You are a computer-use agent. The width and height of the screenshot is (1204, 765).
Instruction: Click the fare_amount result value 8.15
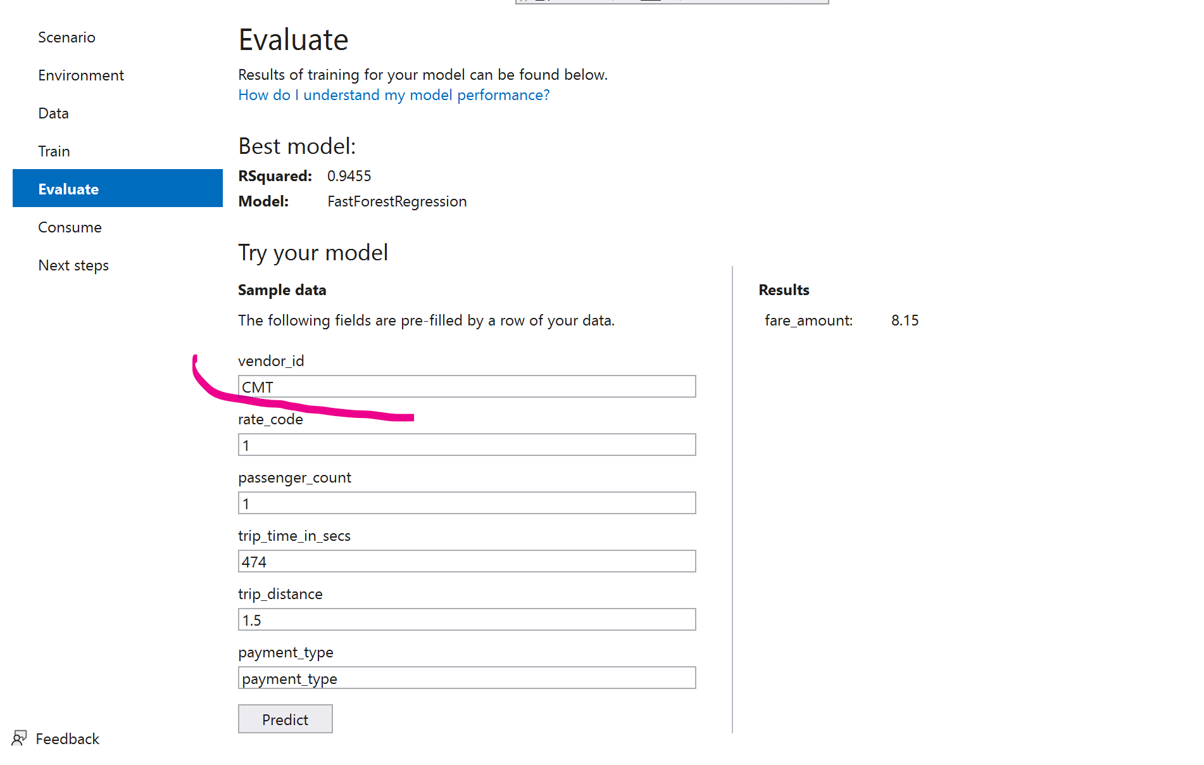(x=905, y=320)
